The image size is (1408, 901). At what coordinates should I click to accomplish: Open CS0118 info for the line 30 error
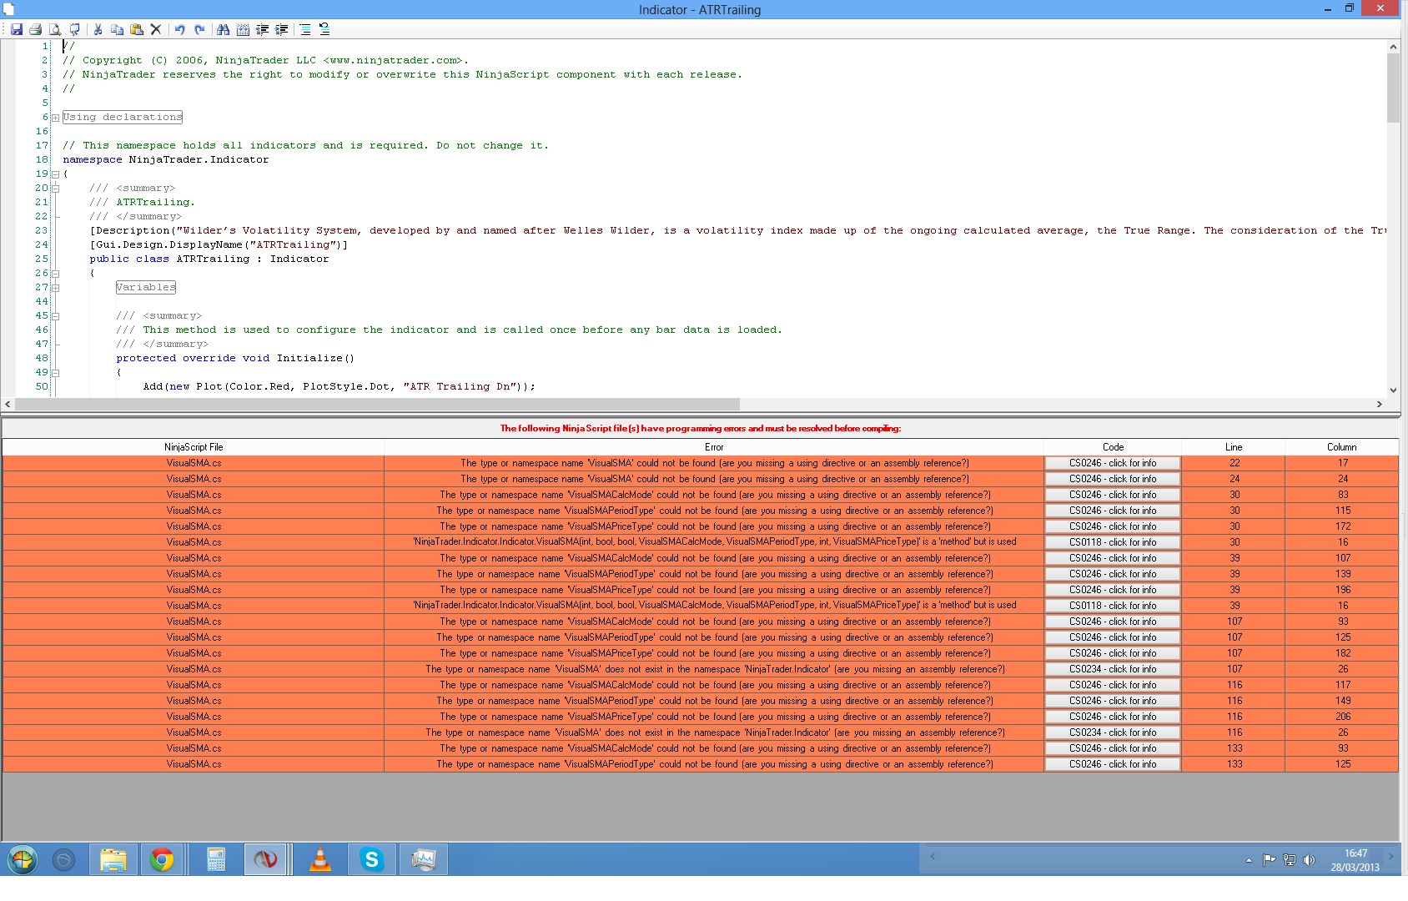1113,542
